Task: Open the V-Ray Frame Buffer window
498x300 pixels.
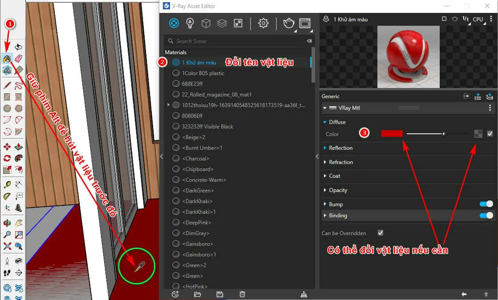Action: [305, 23]
